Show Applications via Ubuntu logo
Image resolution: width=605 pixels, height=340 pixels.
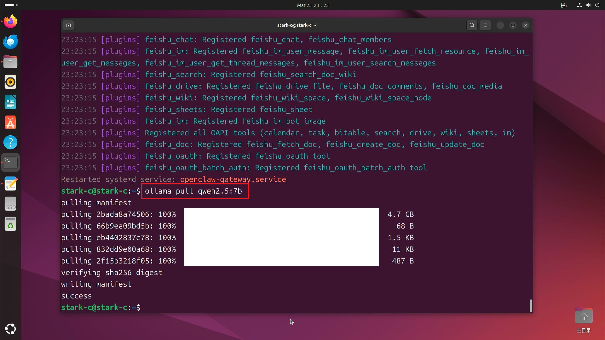tap(10, 329)
